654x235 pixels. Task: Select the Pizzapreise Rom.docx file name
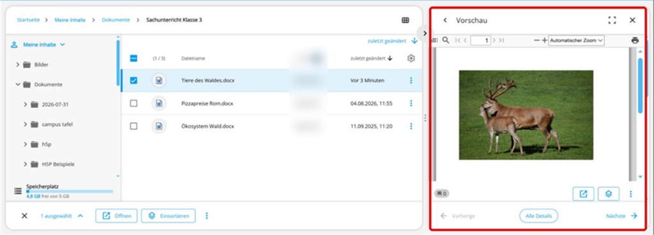pyautogui.click(x=208, y=103)
